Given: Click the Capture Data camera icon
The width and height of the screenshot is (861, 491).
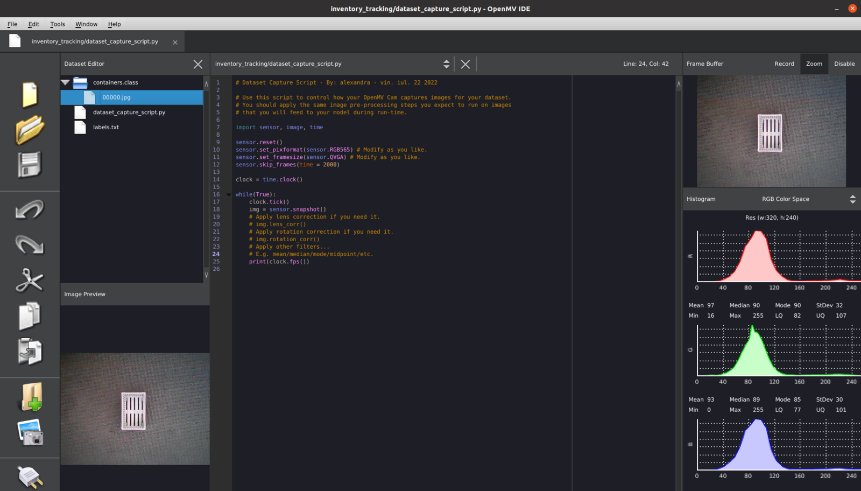Looking at the screenshot, I should tap(30, 432).
